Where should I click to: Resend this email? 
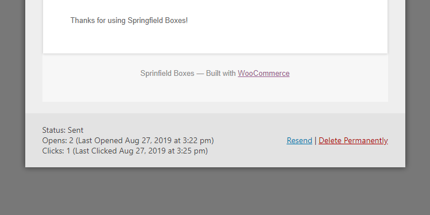(x=300, y=140)
